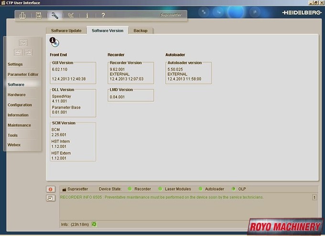This screenshot has width=325, height=236.
Task: Click the message log icon below alert
Action: coord(50,198)
